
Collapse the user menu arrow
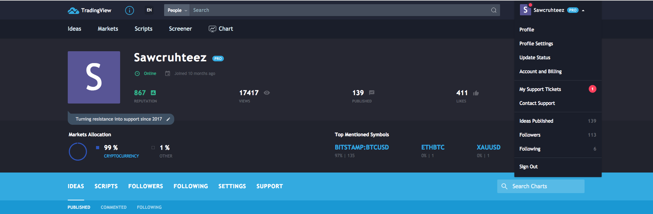(583, 10)
